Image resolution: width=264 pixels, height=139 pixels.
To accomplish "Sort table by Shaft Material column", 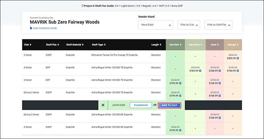I will (x=75, y=45).
